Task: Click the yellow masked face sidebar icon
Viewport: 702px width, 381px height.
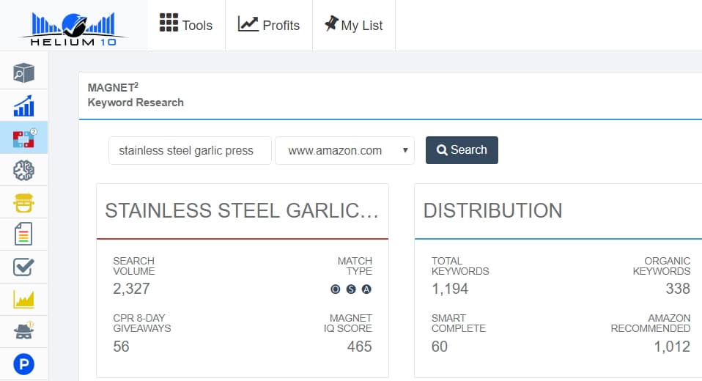Action: 23,202
